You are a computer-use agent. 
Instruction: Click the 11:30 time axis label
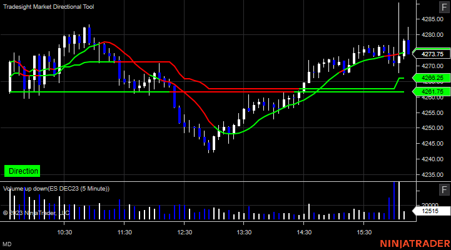pyautogui.click(x=124, y=232)
